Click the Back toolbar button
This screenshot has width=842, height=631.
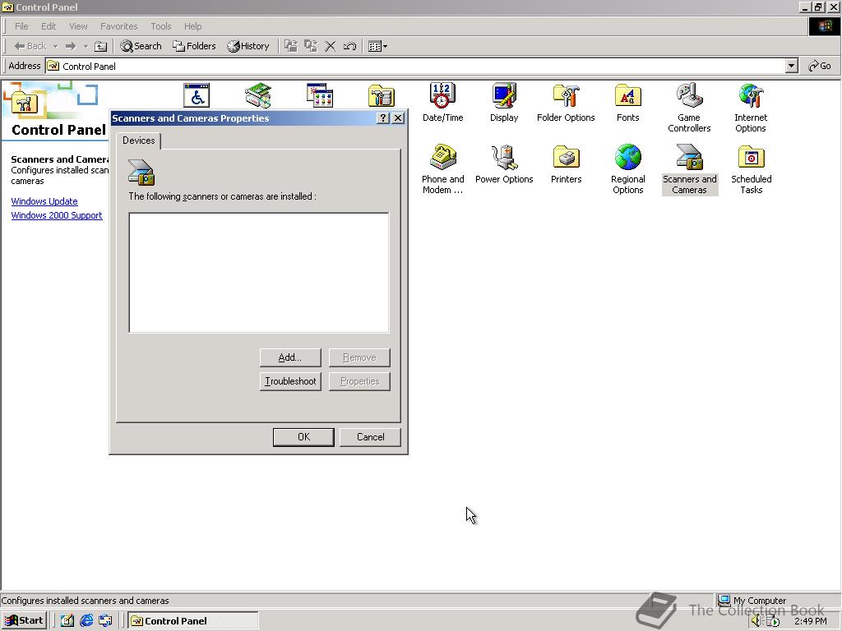30,46
